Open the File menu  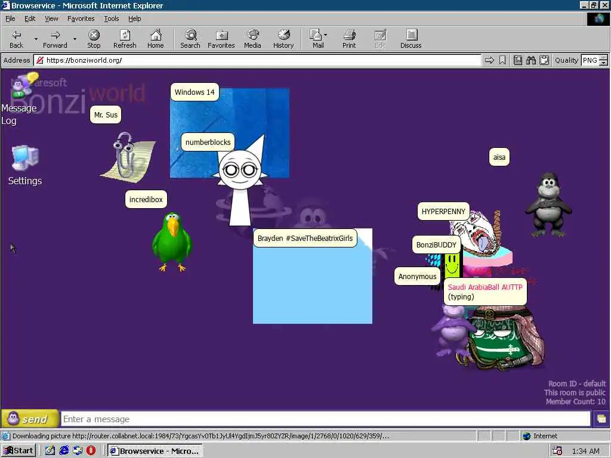(10, 18)
